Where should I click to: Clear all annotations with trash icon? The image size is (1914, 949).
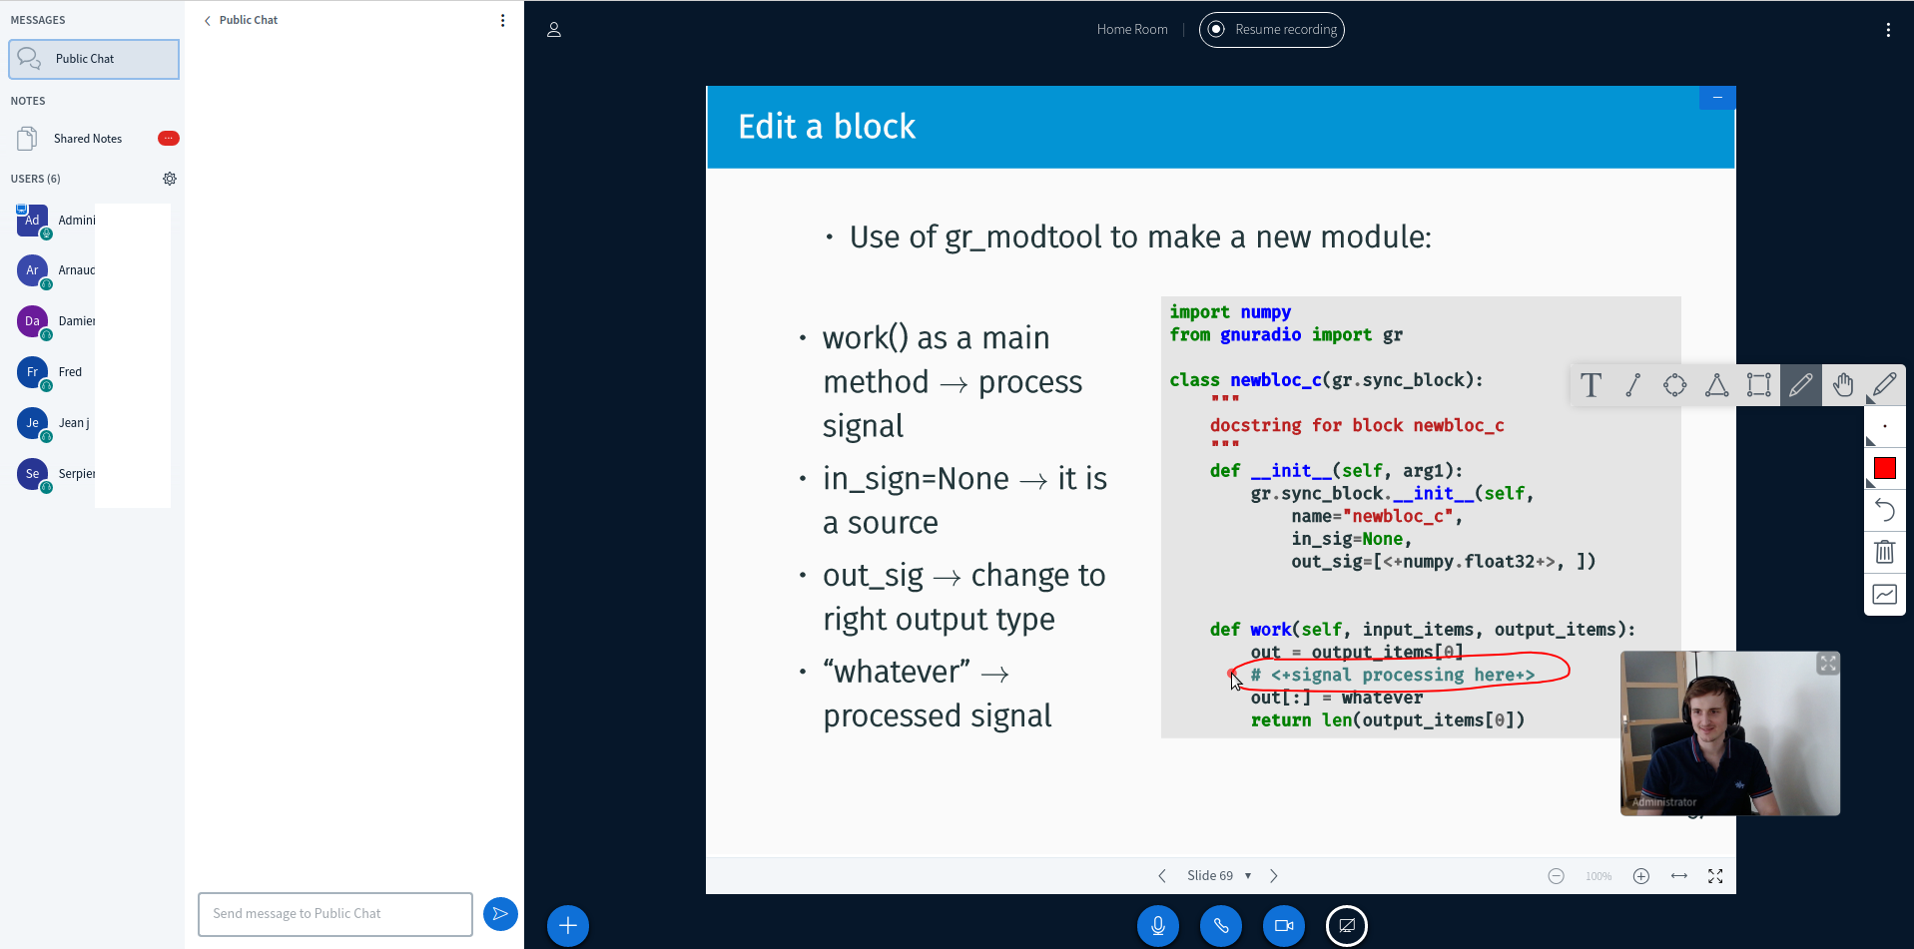pos(1885,553)
